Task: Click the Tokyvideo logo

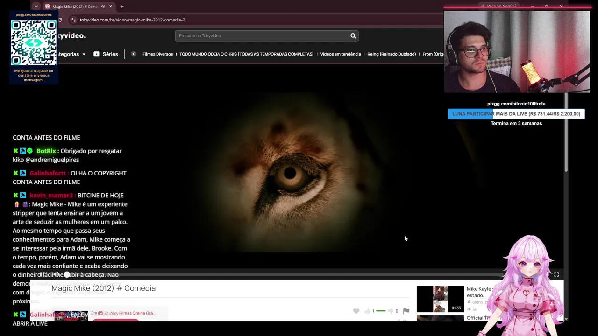Action: click(71, 36)
